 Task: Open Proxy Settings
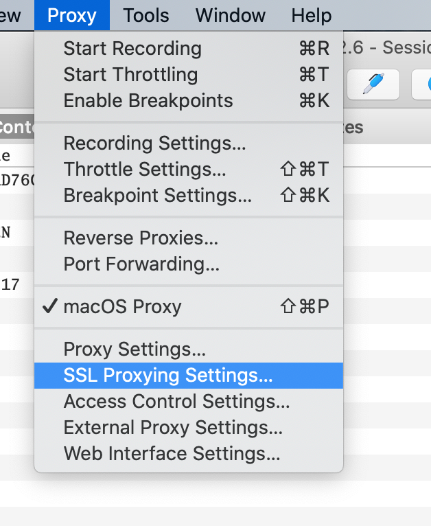135,349
